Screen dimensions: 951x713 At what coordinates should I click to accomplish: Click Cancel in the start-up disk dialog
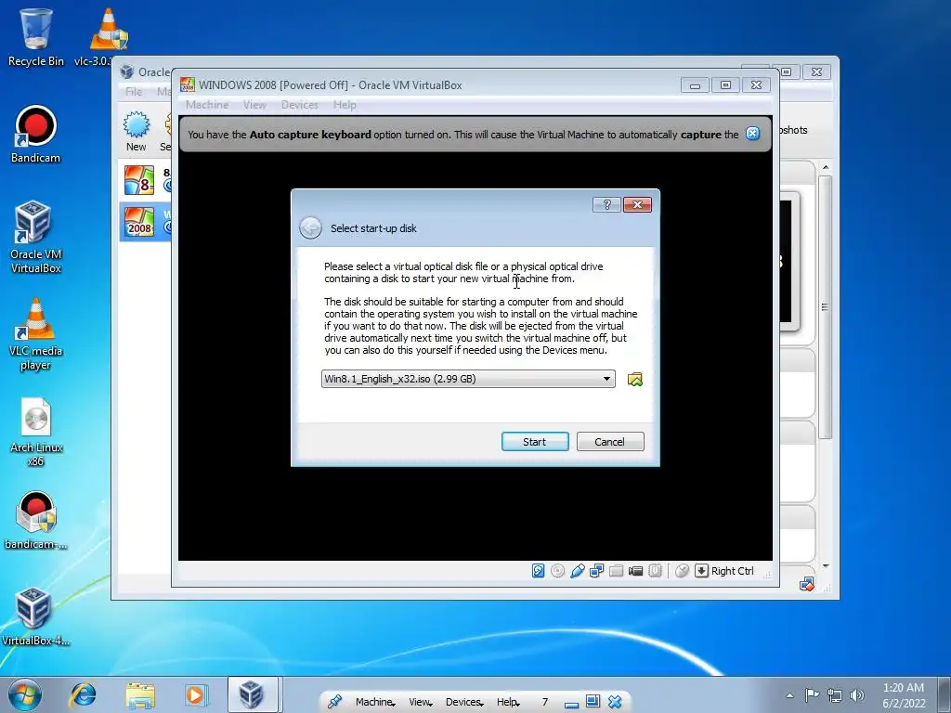point(609,441)
